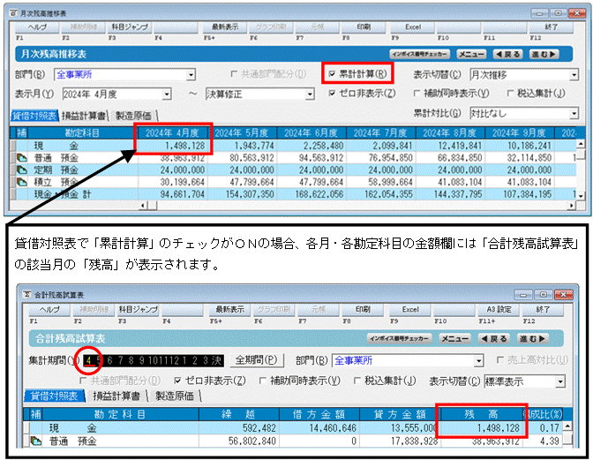Click the folder icon beside 普通預金 in the trial balance
This screenshot has width=593, height=468.
point(35,442)
